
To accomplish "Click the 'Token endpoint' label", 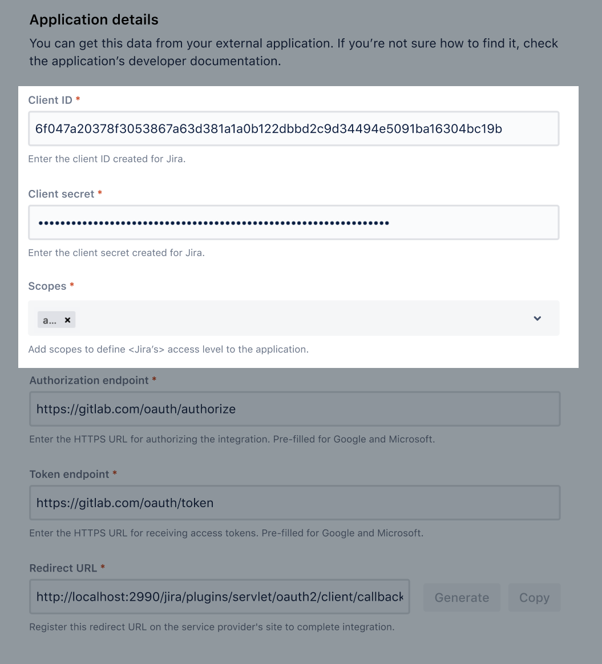I will 69,474.
